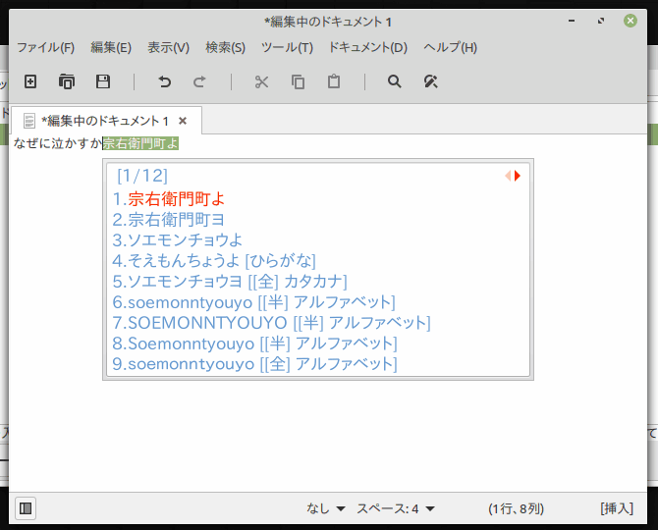
Task: Click the open file toolbar icon
Action: [x=67, y=81]
